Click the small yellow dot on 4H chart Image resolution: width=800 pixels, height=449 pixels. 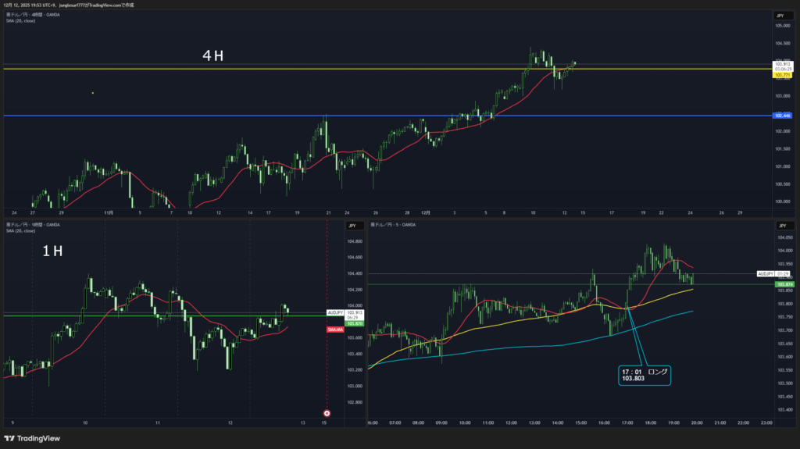pyautogui.click(x=93, y=94)
